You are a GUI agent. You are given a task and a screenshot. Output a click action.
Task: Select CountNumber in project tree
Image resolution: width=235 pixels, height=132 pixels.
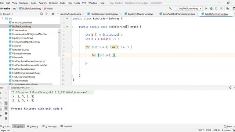(19, 30)
